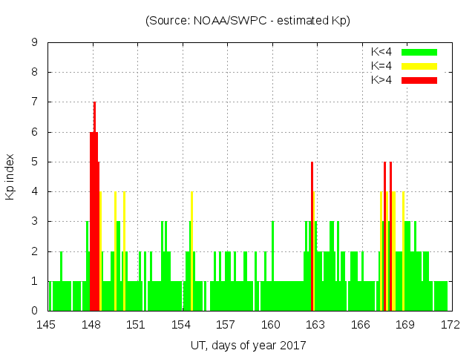The image size is (475, 356).
Task: Click the yellow bar just before day 169
Action: point(403,252)
